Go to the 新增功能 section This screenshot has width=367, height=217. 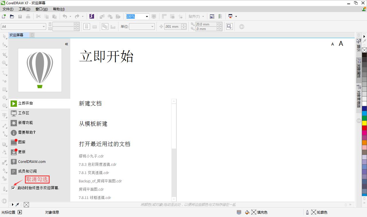(39, 123)
